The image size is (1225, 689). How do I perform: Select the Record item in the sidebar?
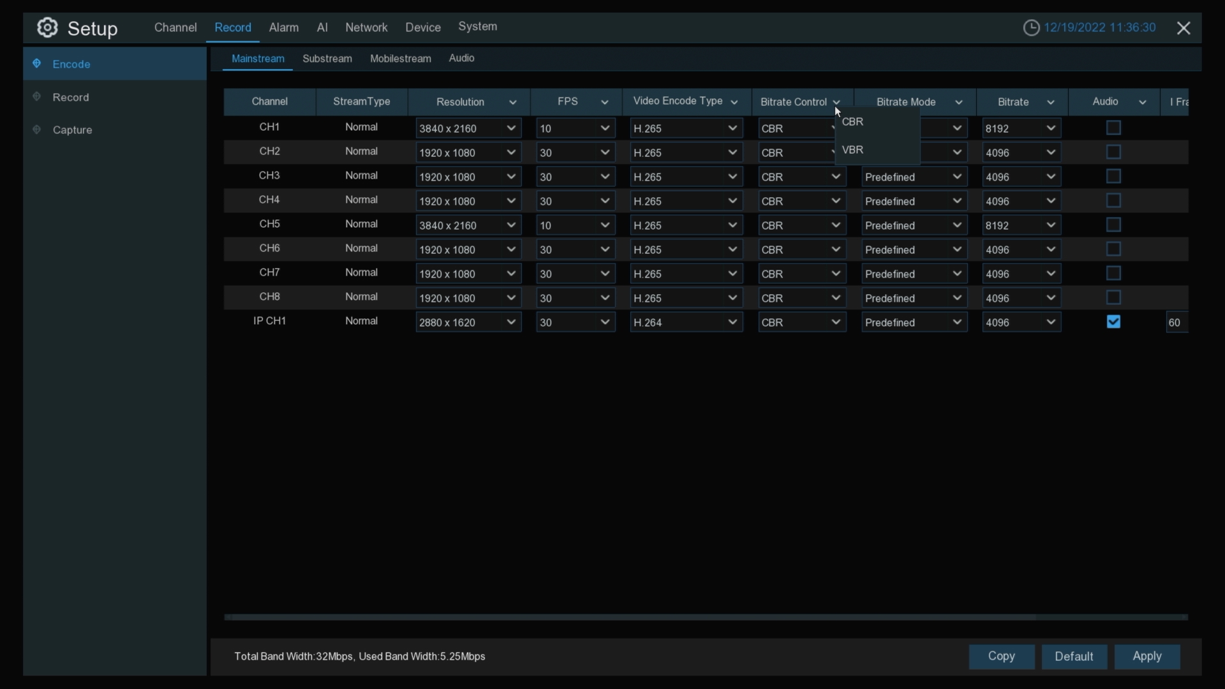pyautogui.click(x=115, y=97)
